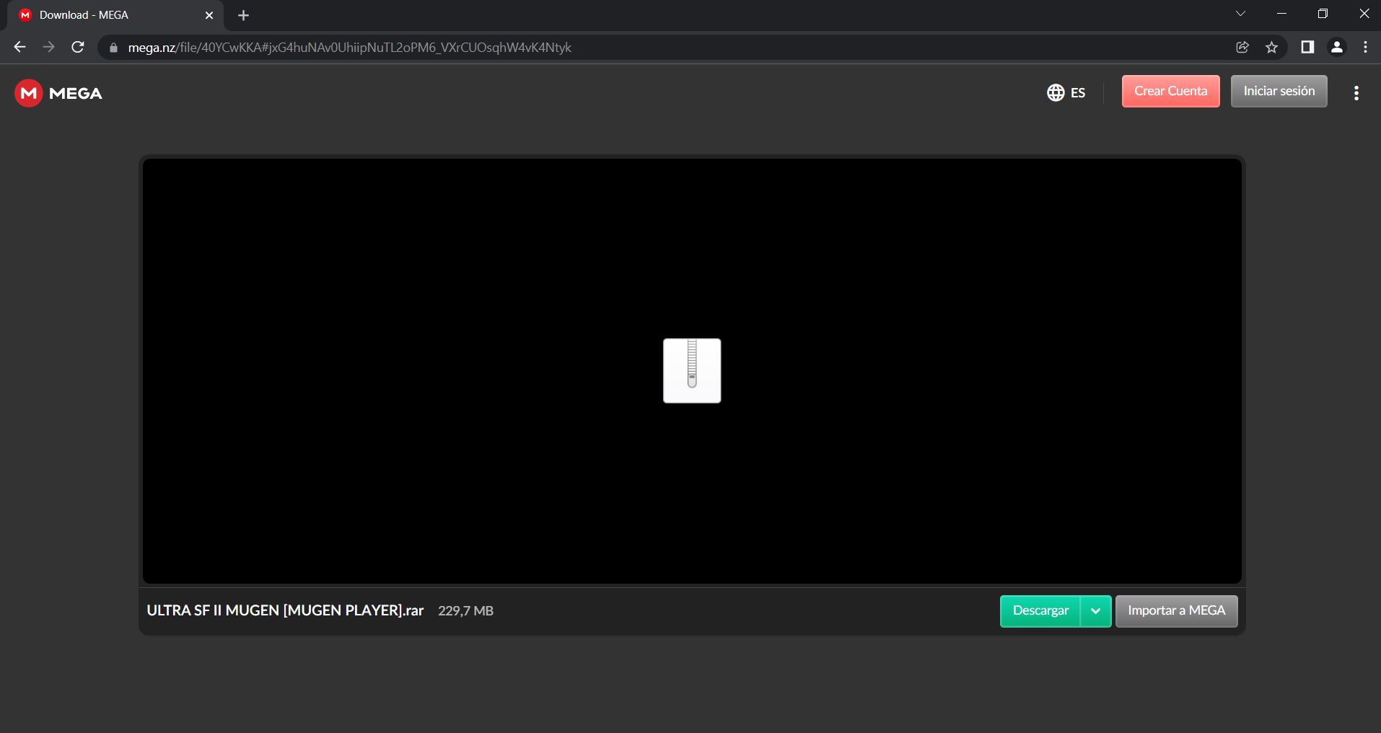View site information lock icon
This screenshot has height=733, width=1381.
[x=113, y=48]
